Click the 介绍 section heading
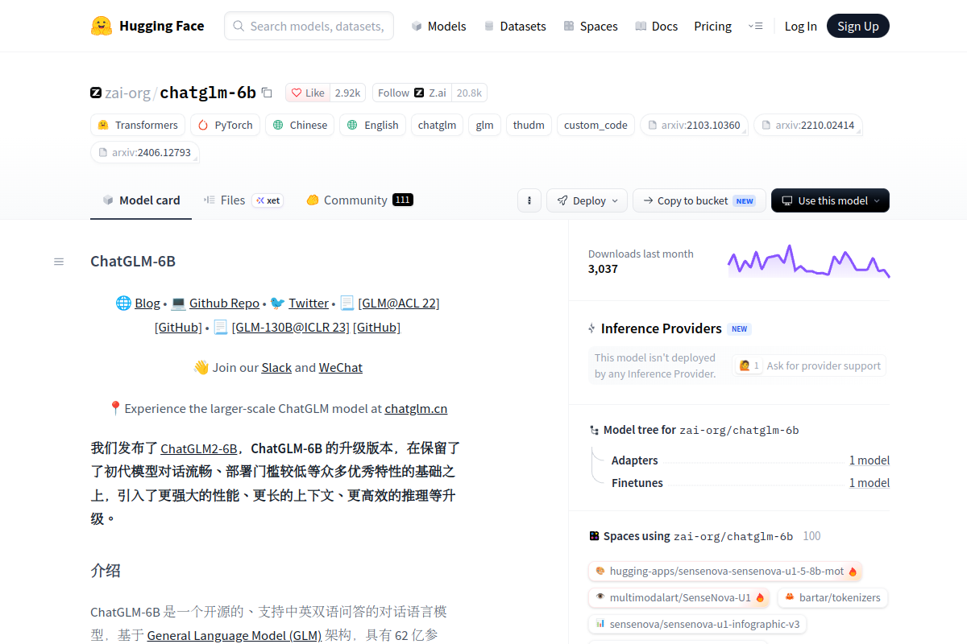The width and height of the screenshot is (967, 644). point(106,571)
